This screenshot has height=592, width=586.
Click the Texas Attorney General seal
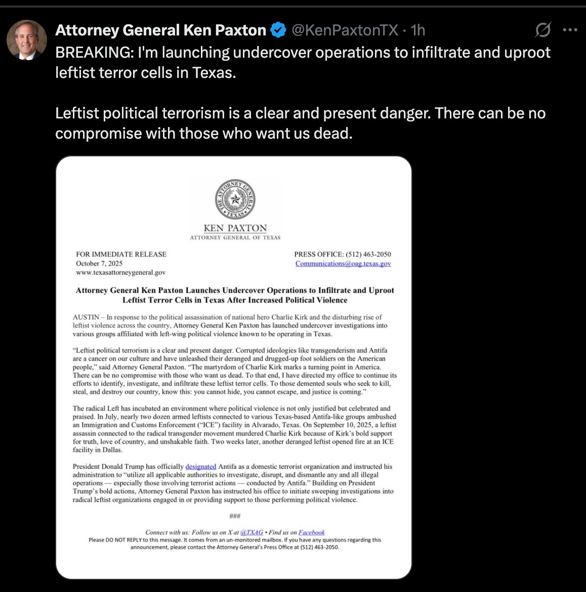pos(235,200)
